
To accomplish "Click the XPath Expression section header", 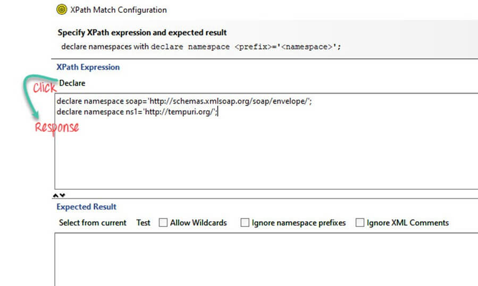I will pyautogui.click(x=88, y=67).
